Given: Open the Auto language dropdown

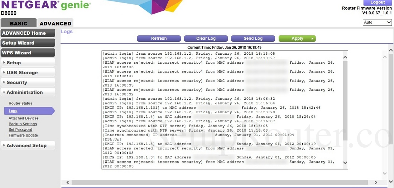Looking at the screenshot, I should pos(377,22).
